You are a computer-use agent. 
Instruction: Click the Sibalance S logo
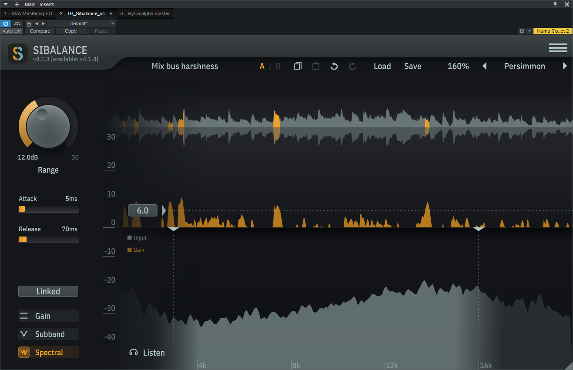click(x=17, y=53)
